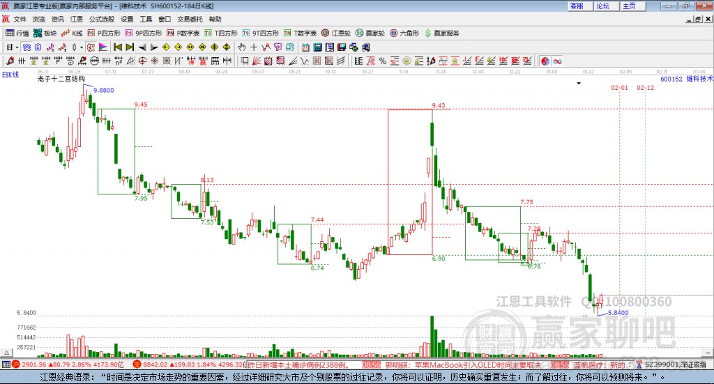The height and width of the screenshot is (384, 714).
Task: Click the 客服 customer service button
Action: tap(580, 6)
